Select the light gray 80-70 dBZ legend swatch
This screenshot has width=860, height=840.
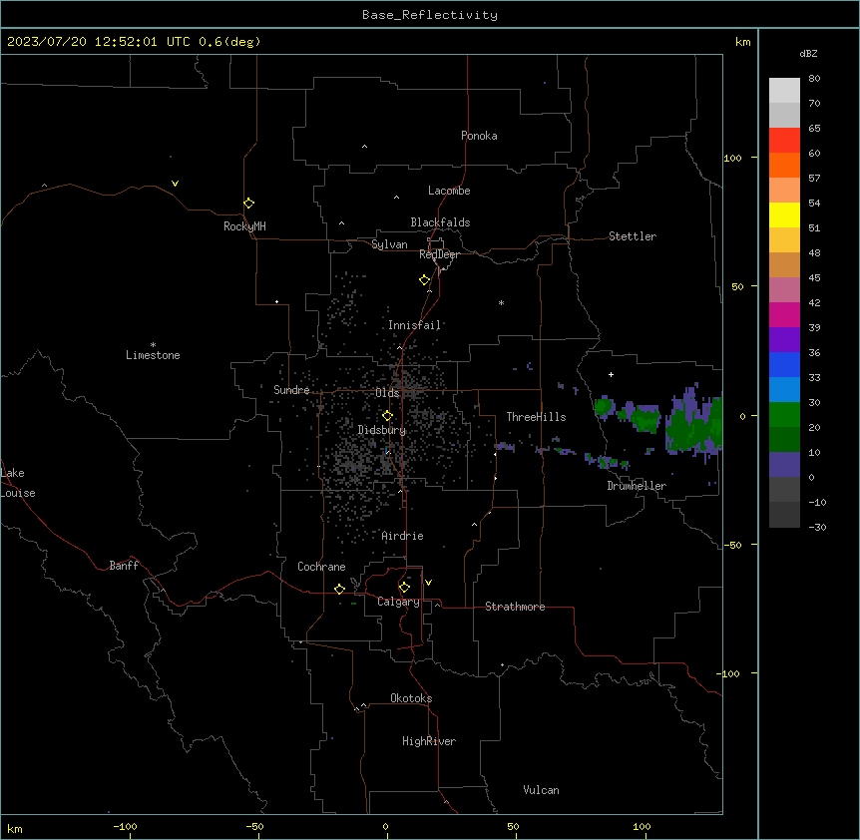click(784, 90)
